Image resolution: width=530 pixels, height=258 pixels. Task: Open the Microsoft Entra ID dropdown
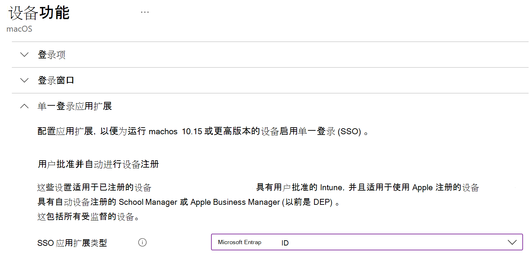(x=367, y=242)
